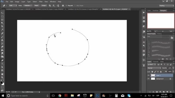Select the Move tool
The height and width of the screenshot is (98, 175).
[2, 13]
